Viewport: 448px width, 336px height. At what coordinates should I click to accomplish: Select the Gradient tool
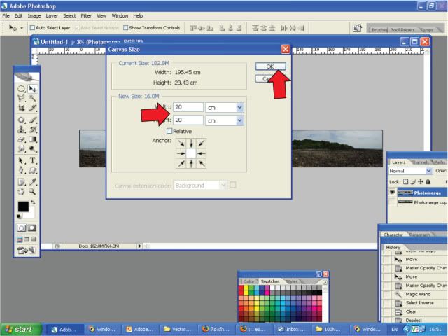click(33, 139)
